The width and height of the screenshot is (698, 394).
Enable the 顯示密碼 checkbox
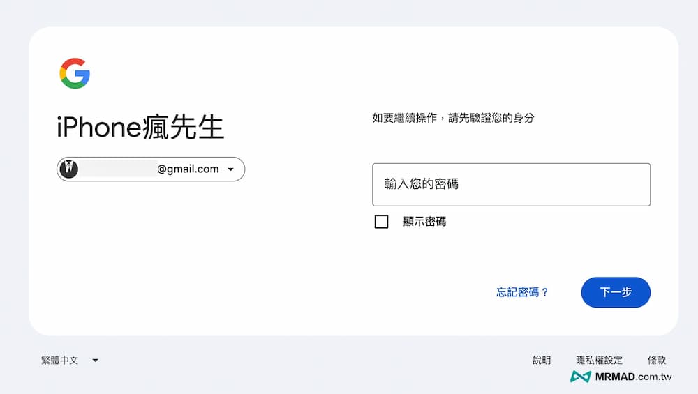tap(382, 222)
